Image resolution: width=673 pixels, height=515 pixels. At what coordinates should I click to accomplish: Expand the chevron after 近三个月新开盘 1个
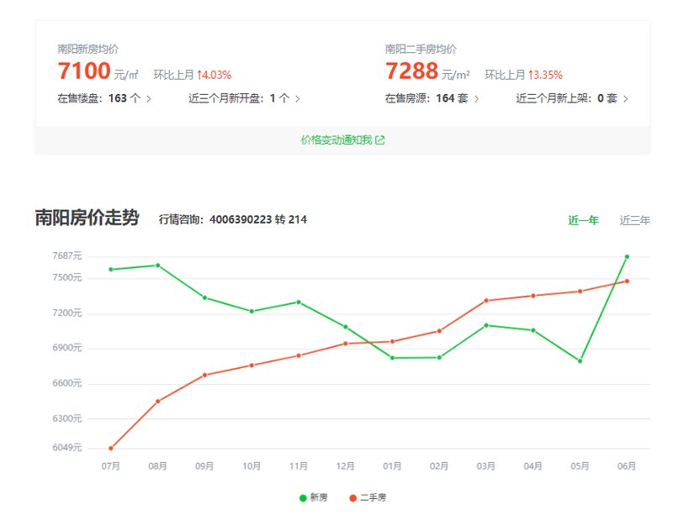point(298,98)
